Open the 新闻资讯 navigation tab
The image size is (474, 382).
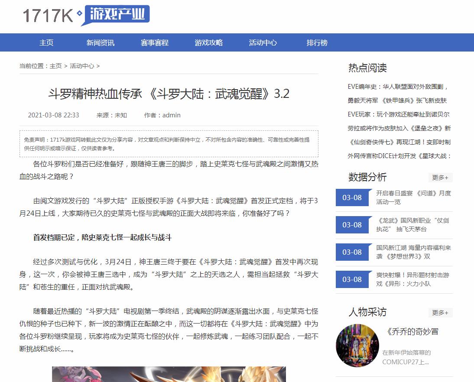point(101,42)
